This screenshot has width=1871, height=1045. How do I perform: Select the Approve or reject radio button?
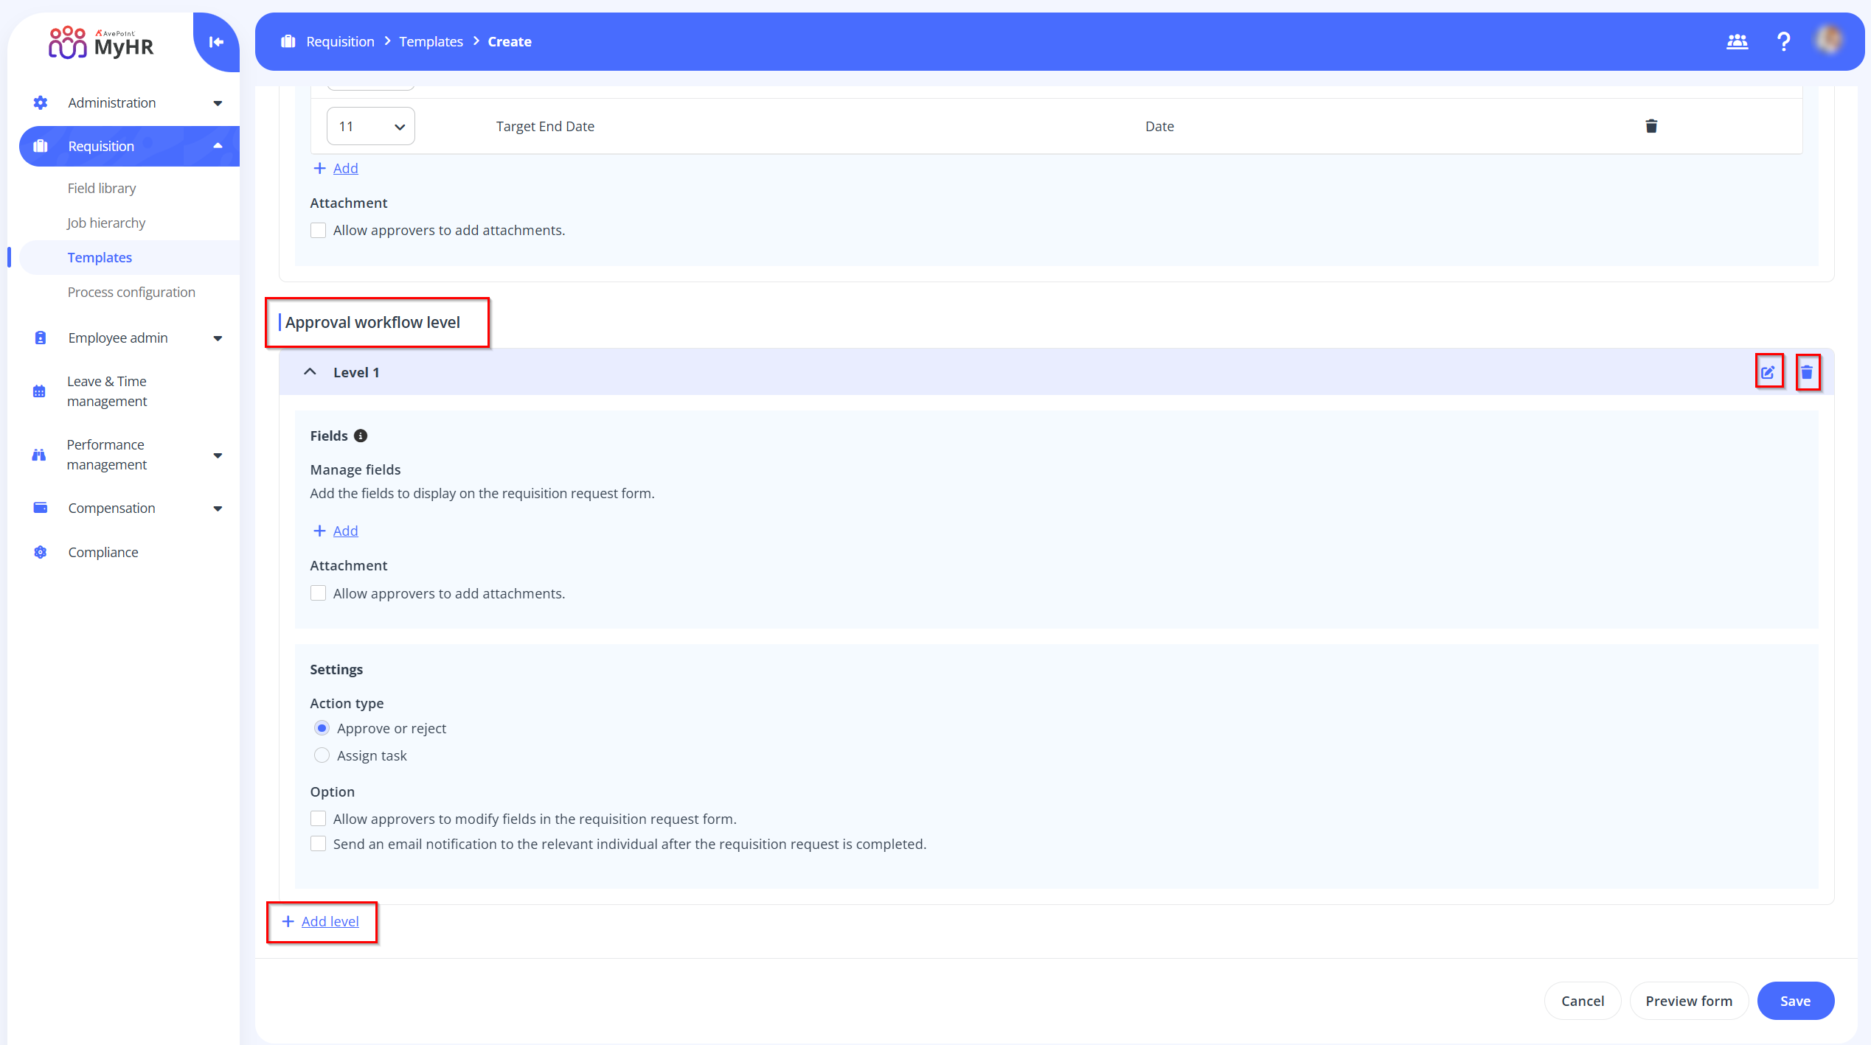[322, 728]
